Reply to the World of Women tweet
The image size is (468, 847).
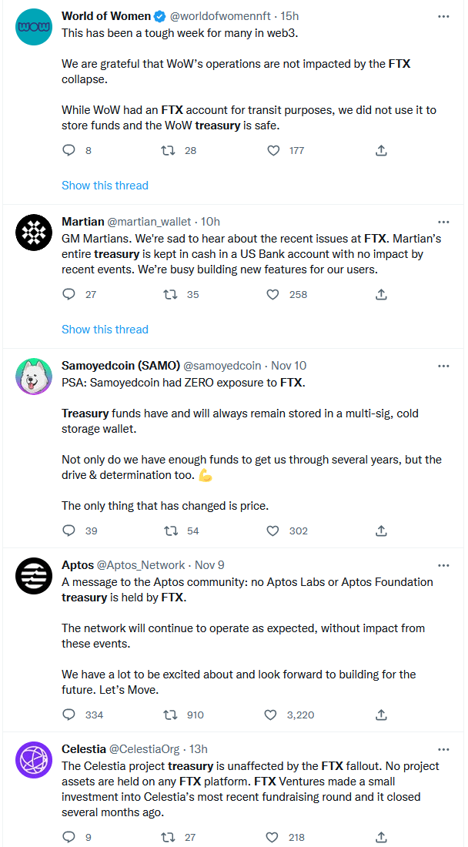coord(69,151)
